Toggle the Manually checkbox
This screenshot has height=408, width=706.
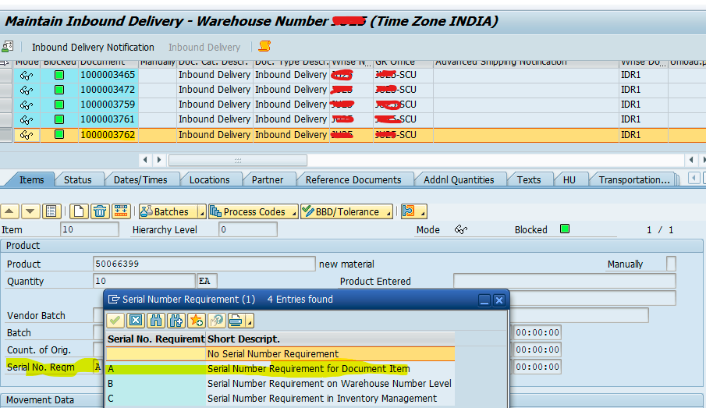tap(671, 264)
